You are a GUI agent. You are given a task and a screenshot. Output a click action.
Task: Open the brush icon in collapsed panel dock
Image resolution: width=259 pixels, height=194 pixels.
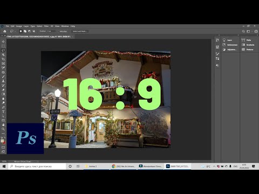[217, 53]
